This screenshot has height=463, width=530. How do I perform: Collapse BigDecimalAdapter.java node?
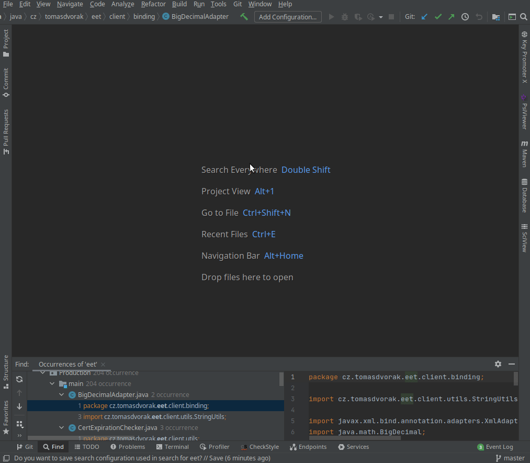click(x=62, y=394)
